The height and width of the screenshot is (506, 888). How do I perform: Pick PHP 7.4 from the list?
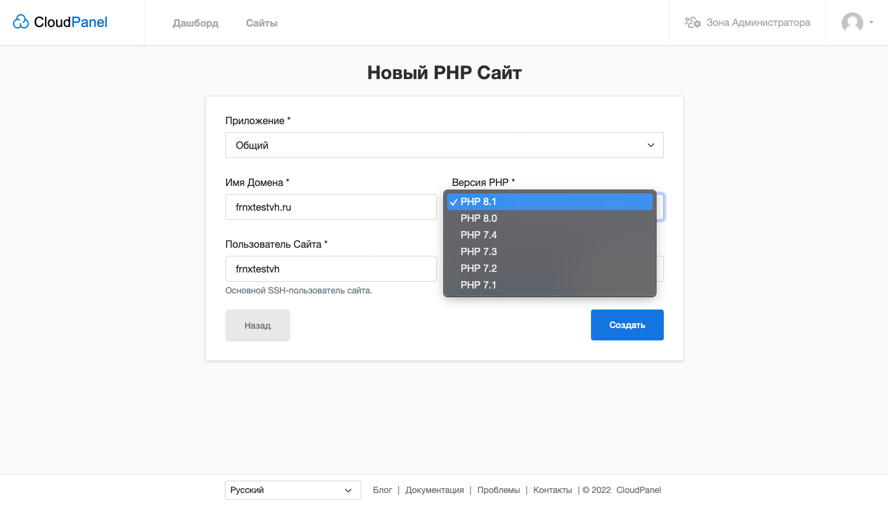click(550, 235)
